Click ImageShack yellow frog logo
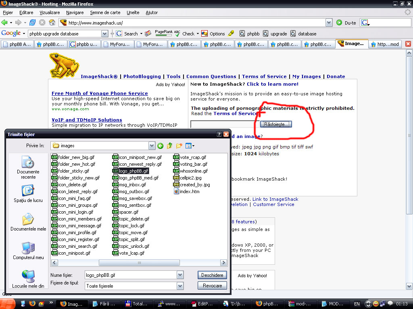 pos(64,65)
